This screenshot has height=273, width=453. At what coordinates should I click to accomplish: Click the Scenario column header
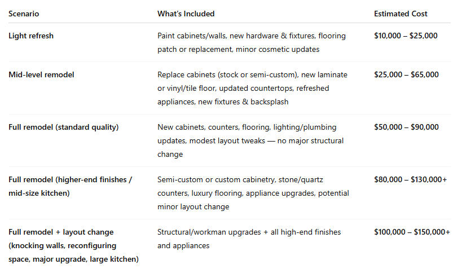click(24, 14)
